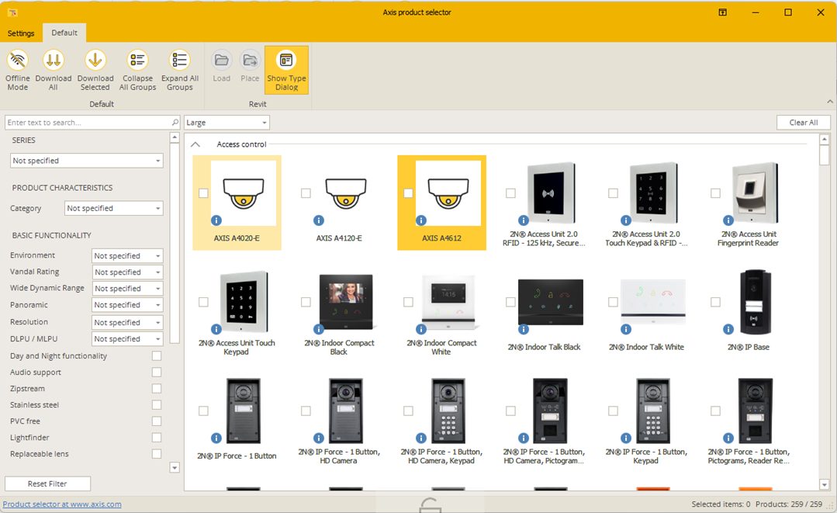The image size is (837, 513).
Task: Open the Series dropdown
Action: coord(86,161)
